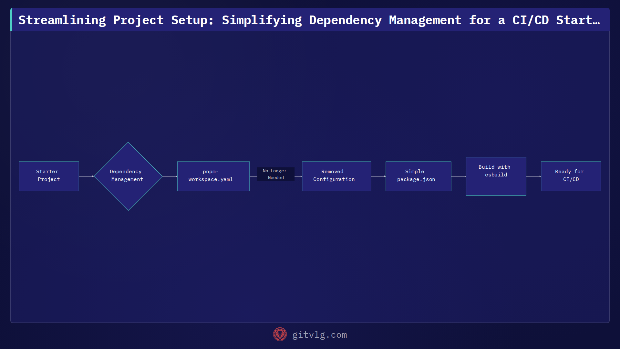Image resolution: width=620 pixels, height=349 pixels.
Task: Click the gitvlg lion logo icon
Action: pos(280,334)
